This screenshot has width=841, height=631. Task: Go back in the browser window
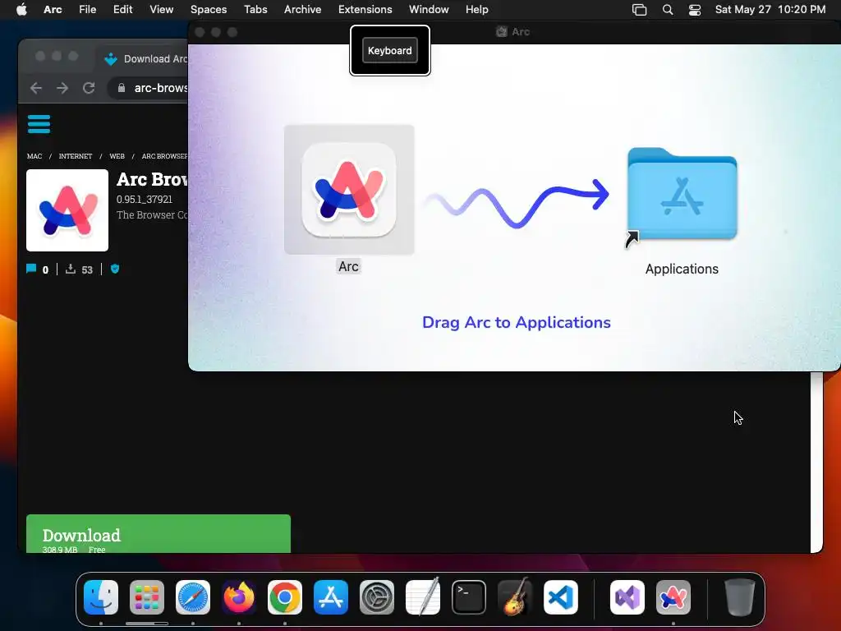coord(36,88)
